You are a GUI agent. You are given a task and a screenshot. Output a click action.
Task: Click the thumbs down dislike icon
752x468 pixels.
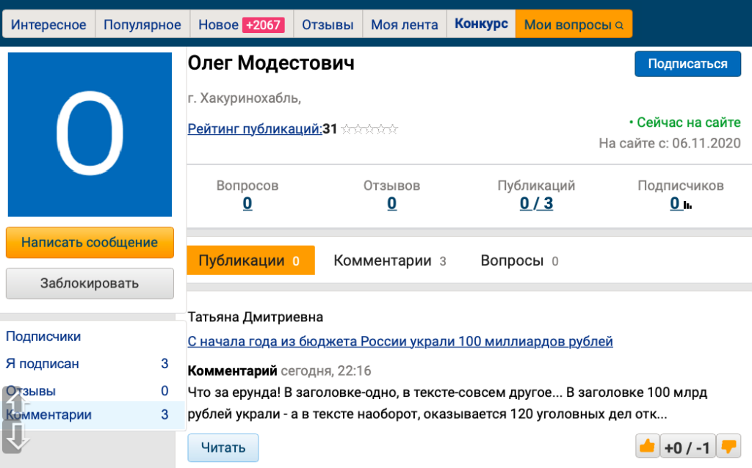click(x=728, y=446)
